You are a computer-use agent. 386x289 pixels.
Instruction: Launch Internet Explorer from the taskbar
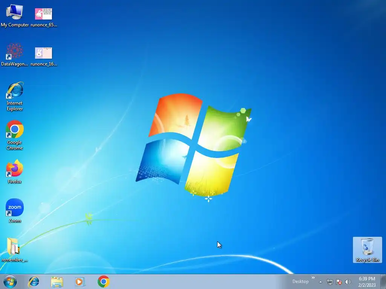tap(34, 281)
